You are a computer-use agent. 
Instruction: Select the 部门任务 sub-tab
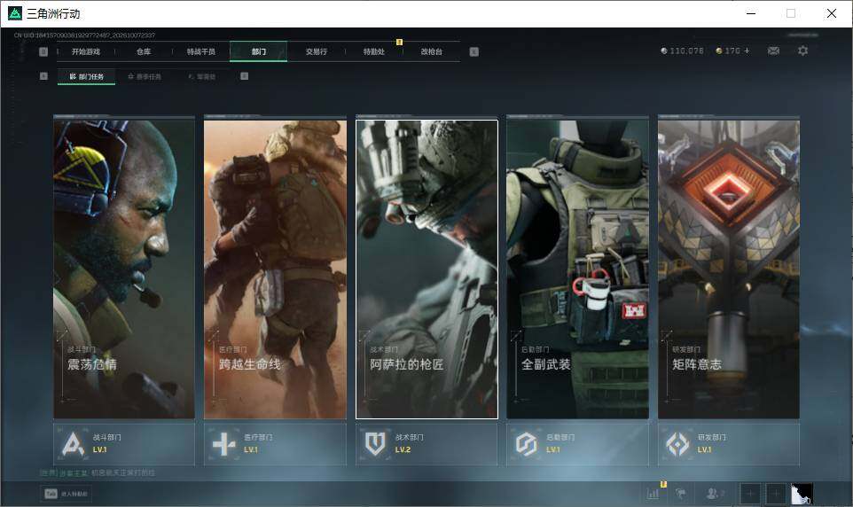[x=87, y=77]
